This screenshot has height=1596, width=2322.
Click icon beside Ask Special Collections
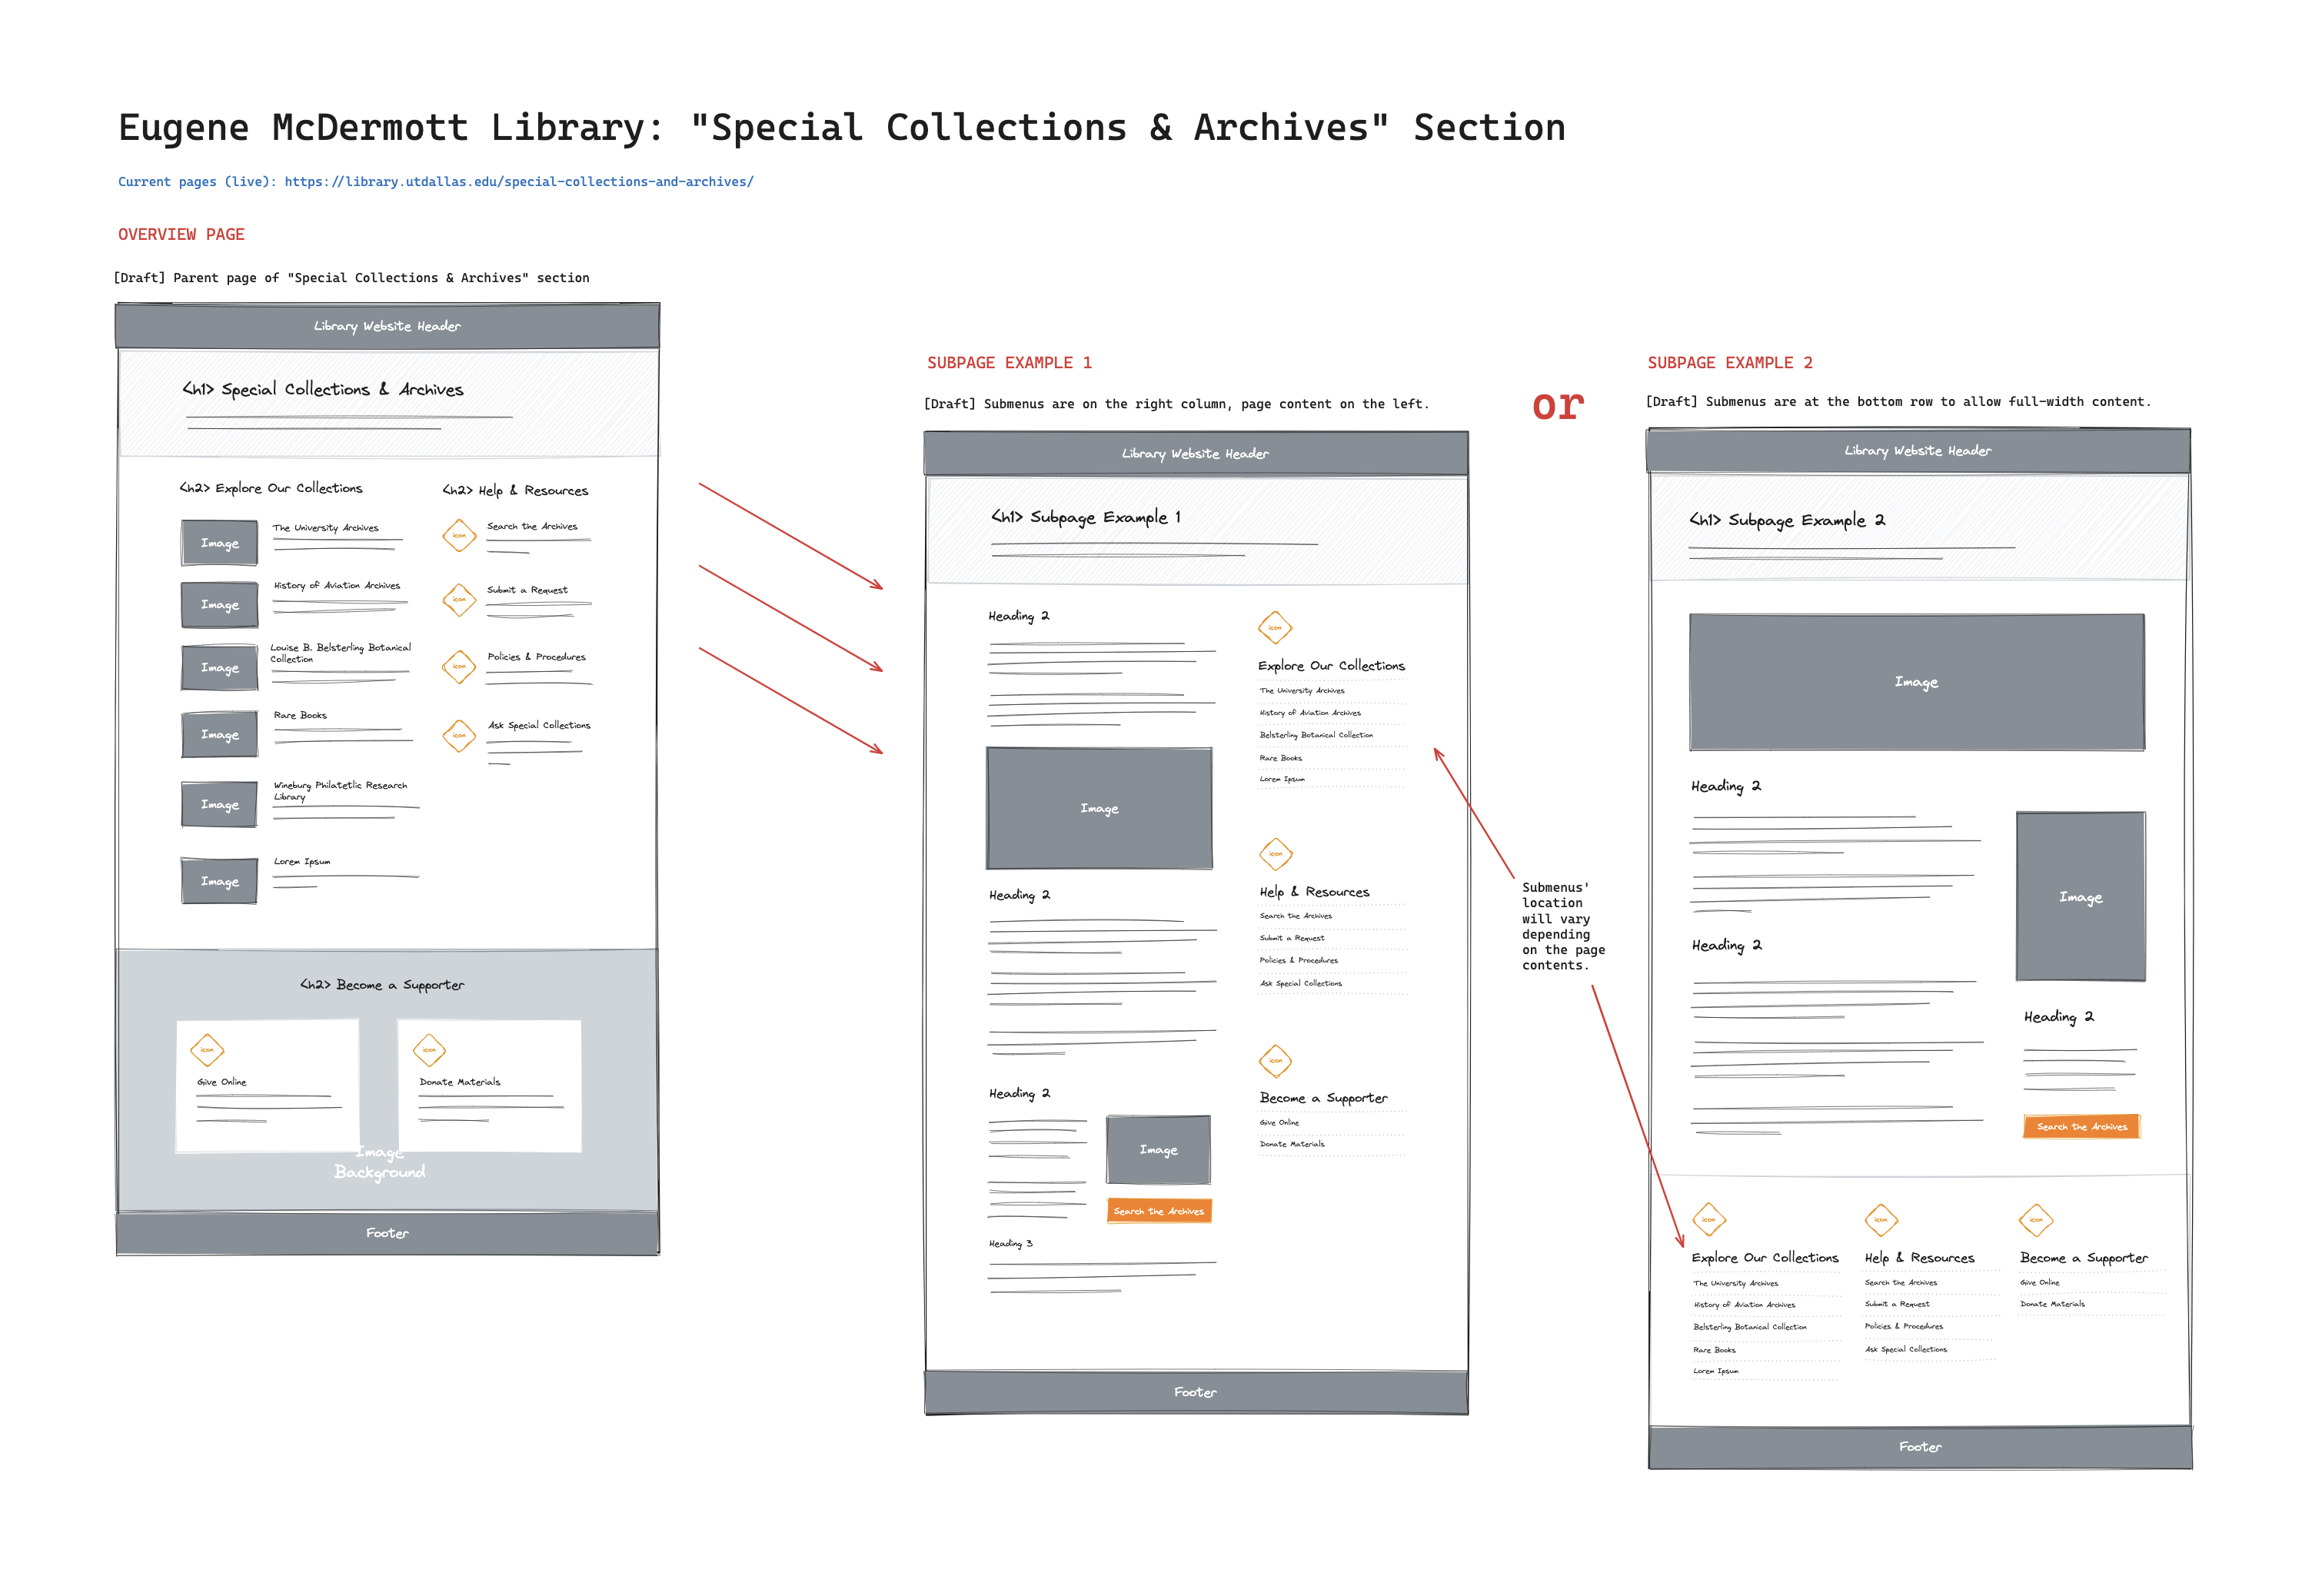459,736
